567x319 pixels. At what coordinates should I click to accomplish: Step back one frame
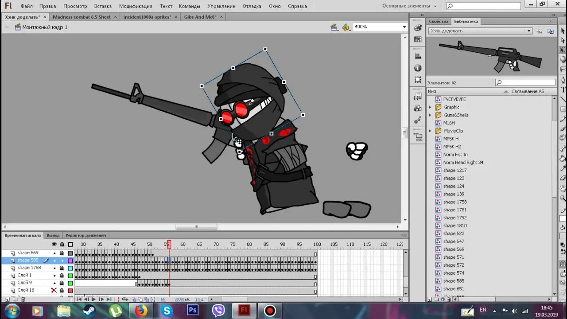(86, 300)
